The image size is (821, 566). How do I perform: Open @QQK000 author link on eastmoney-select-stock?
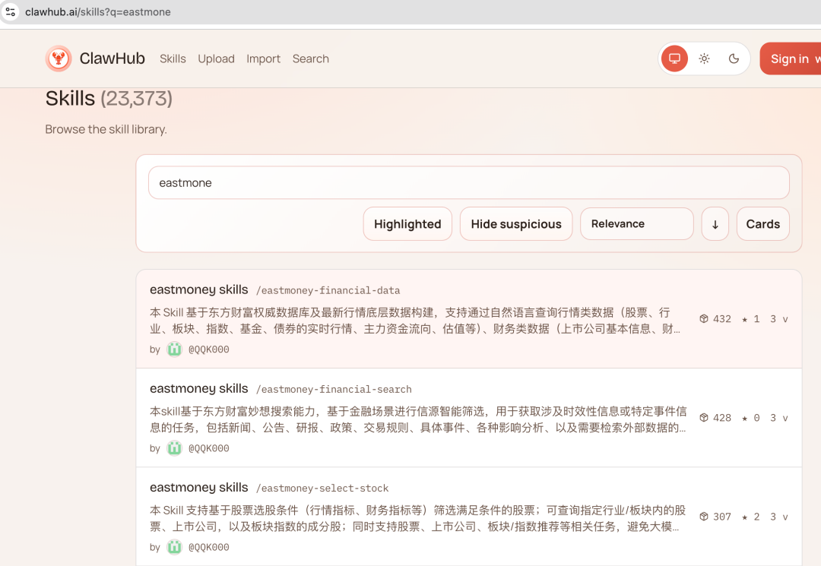[x=208, y=547]
